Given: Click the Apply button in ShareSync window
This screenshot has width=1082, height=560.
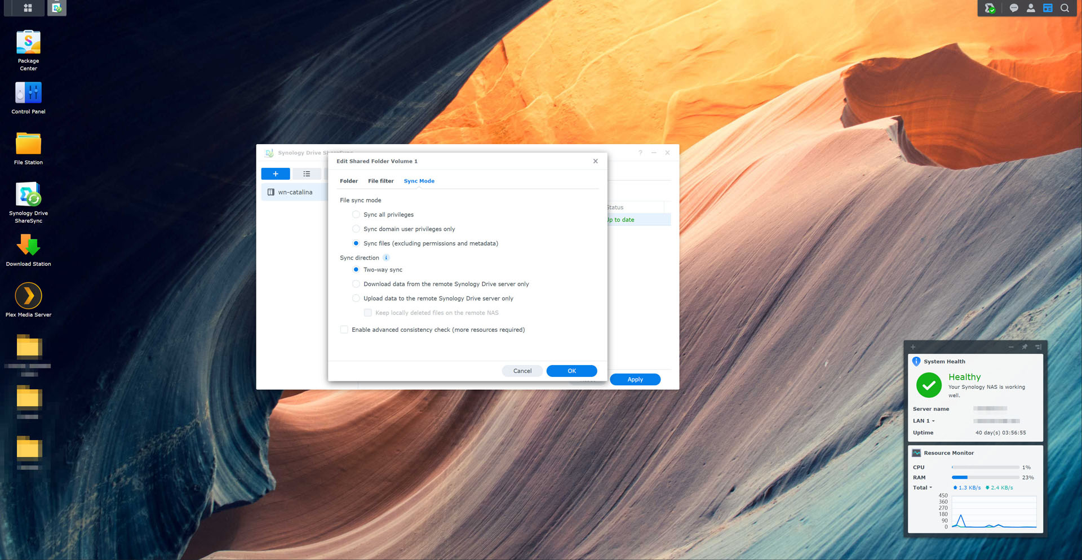Looking at the screenshot, I should [635, 380].
